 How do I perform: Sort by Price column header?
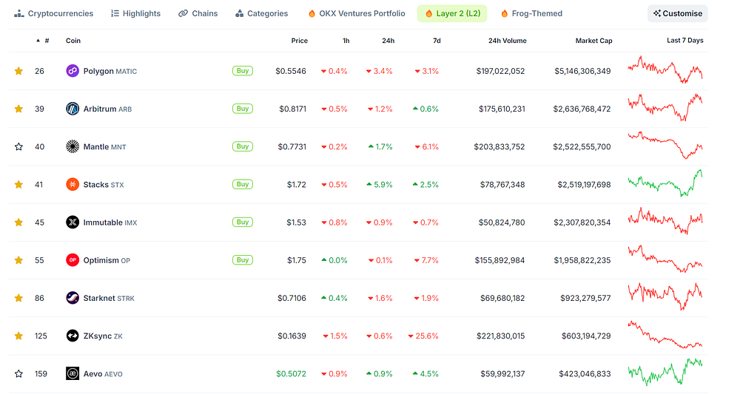[299, 41]
